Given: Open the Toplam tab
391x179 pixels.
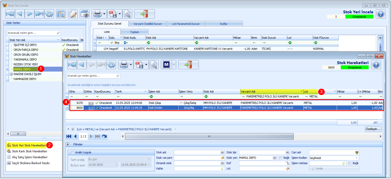Looking at the screenshot, I should [135, 32].
